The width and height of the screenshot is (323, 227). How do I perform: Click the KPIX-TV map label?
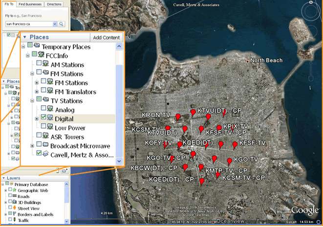click(236, 126)
